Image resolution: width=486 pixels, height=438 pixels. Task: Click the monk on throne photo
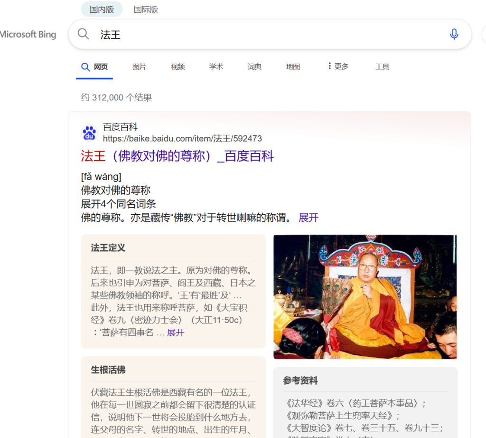[x=365, y=297]
